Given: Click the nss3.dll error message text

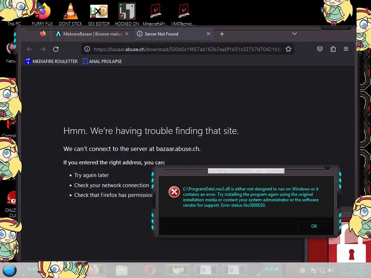Looking at the screenshot, I should [x=251, y=197].
